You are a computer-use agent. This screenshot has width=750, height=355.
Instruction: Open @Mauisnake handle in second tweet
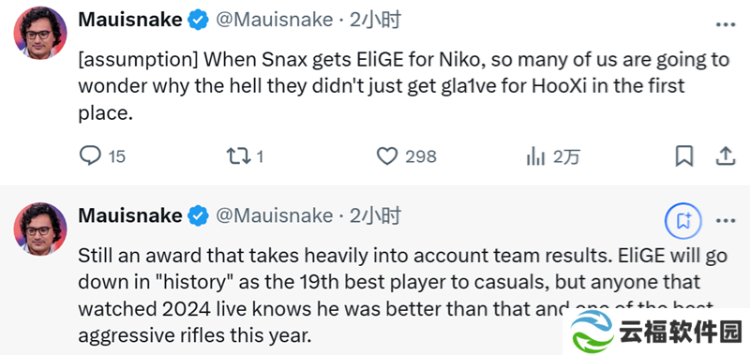click(x=275, y=215)
